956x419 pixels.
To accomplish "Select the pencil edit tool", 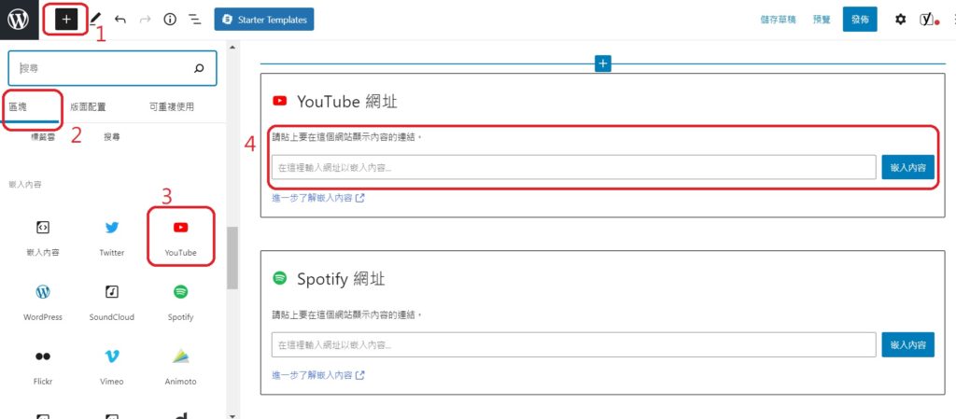I will coord(96,20).
